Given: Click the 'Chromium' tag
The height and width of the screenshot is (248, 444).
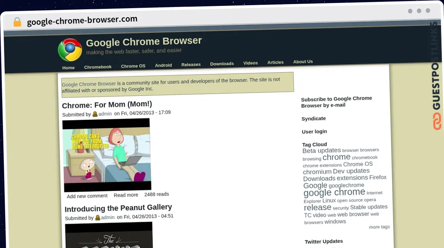Looking at the screenshot, I should click(x=317, y=172).
